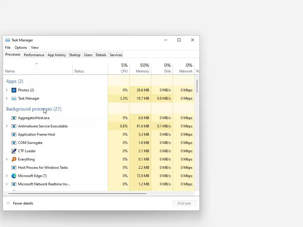303x227 pixels.
Task: Click the vertical scrollbar thumb
Action: tap(197, 86)
